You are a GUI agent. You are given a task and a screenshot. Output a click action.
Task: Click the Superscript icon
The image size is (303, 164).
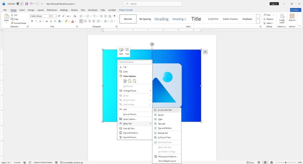point(55,21)
